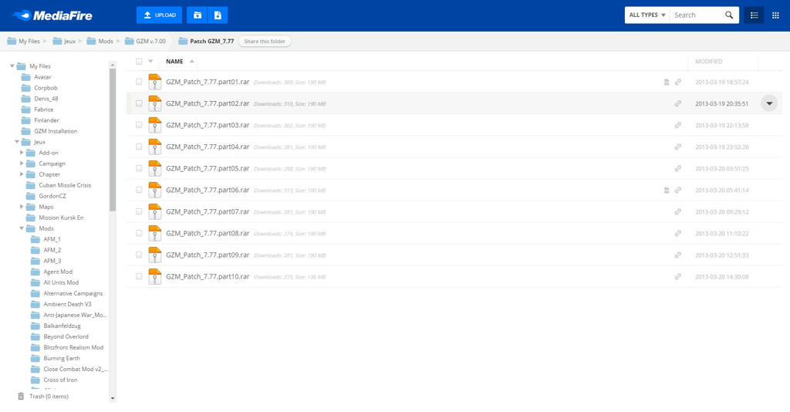Click the link icon for part10.rar

(x=678, y=277)
